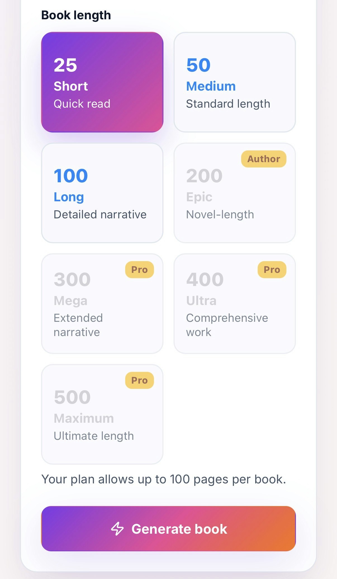The width and height of the screenshot is (337, 579).
Task: Click the Pro badge on the 400 Ultra card
Action: (x=272, y=269)
